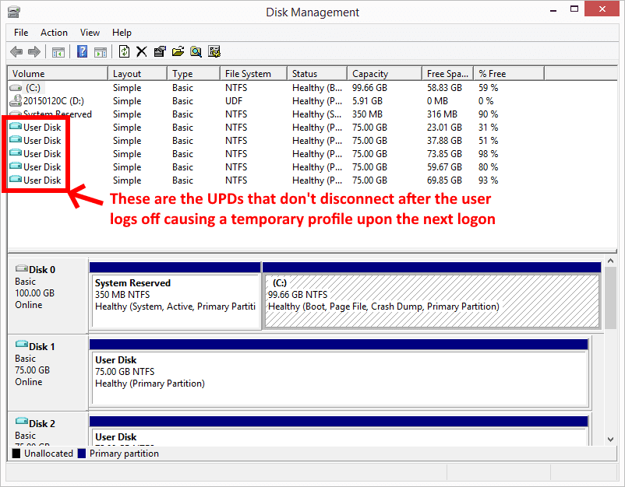Click the Delete X toolbar icon
The image size is (625, 487).
pyautogui.click(x=142, y=51)
